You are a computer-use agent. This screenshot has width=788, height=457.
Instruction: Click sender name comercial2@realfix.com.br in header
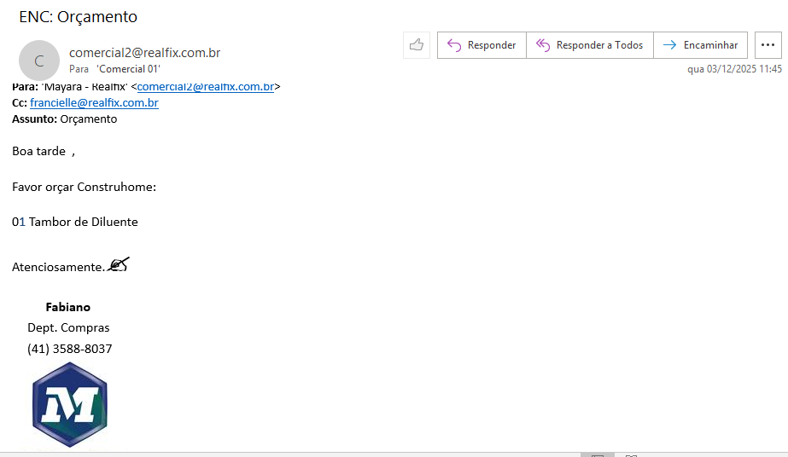point(144,53)
